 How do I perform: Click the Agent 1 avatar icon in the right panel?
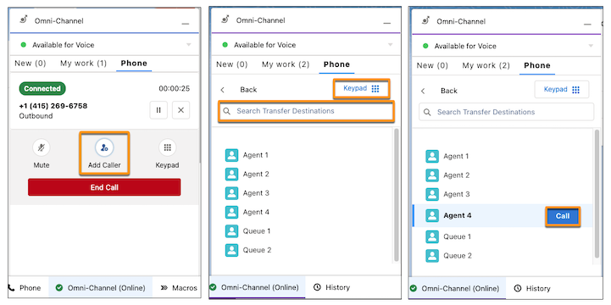(432, 156)
